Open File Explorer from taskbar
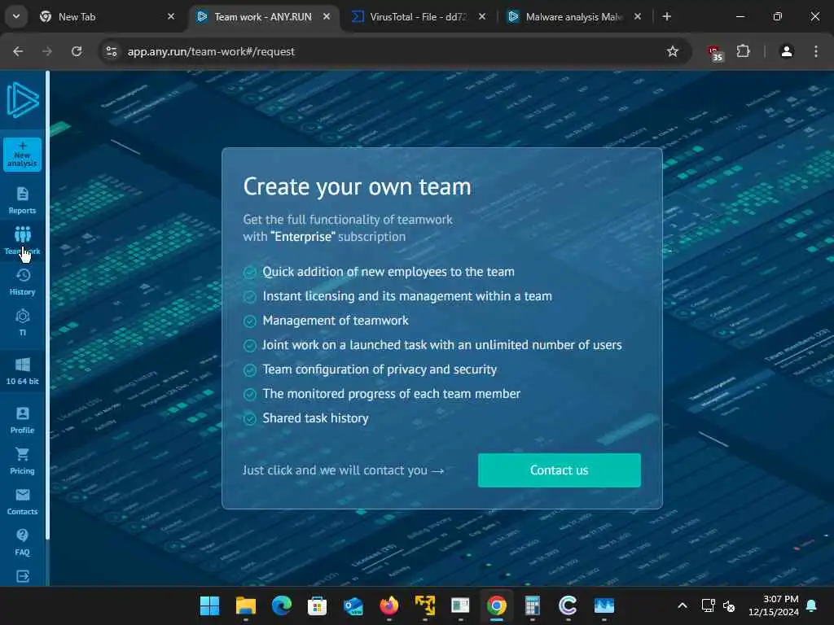834x625 pixels. tap(246, 605)
